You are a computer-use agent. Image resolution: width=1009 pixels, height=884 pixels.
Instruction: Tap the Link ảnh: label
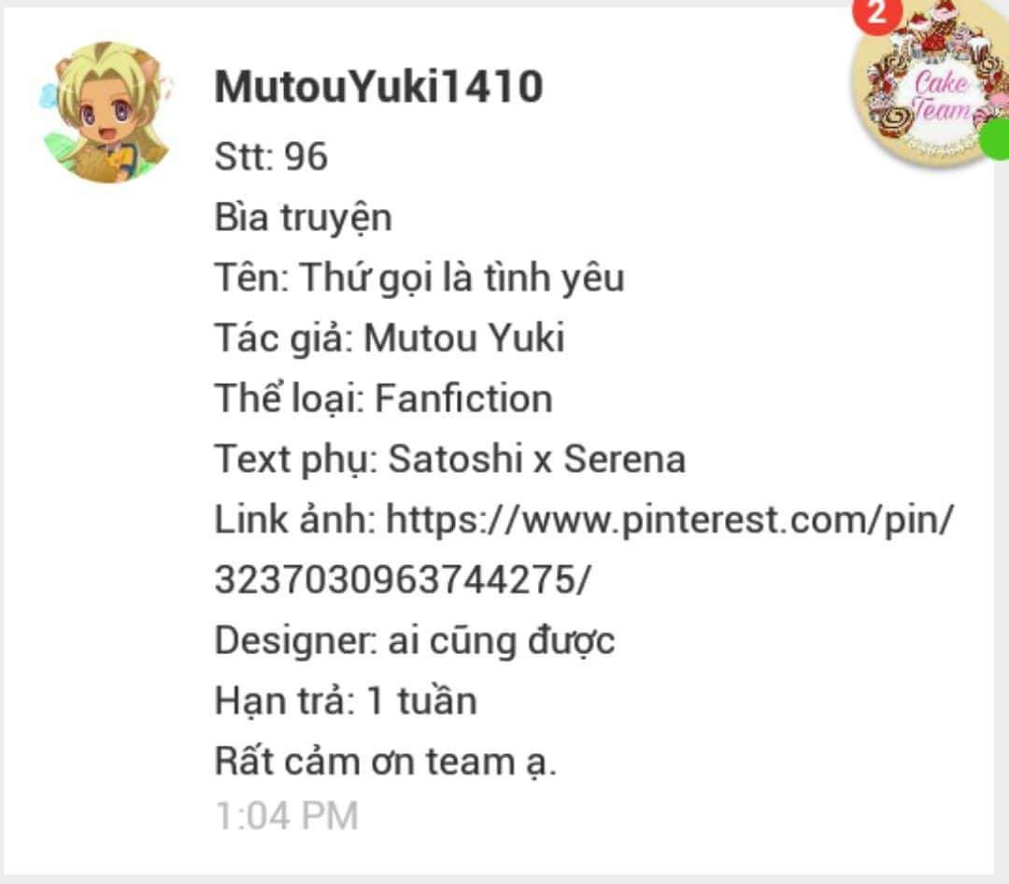click(295, 519)
